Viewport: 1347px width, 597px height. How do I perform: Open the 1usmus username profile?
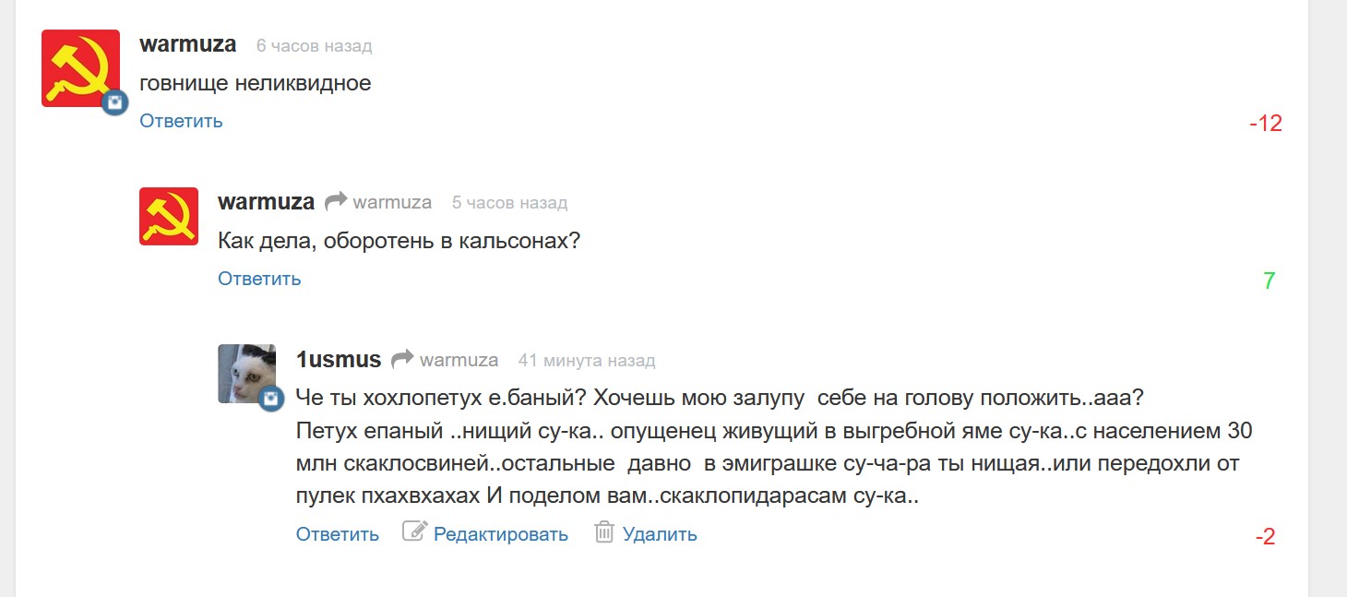click(x=338, y=359)
